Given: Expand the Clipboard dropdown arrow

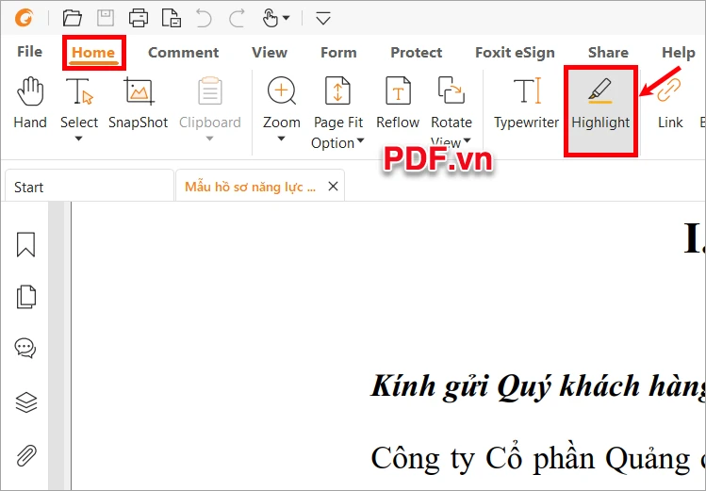Looking at the screenshot, I should pyautogui.click(x=209, y=139).
